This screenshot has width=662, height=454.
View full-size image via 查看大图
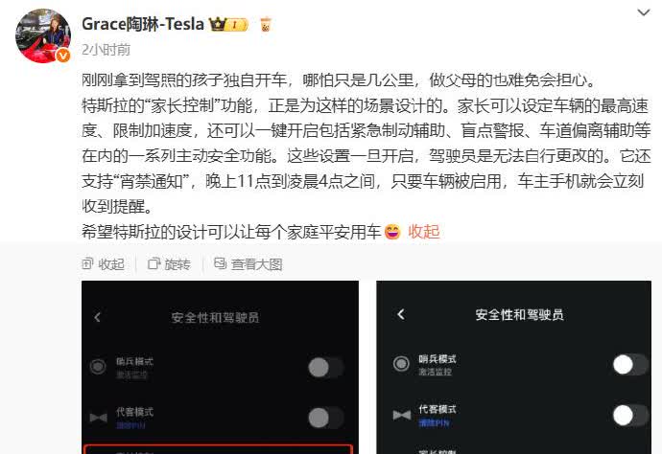tap(248, 264)
